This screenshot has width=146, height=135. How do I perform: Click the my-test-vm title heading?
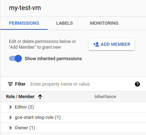pyautogui.click(x=25, y=8)
